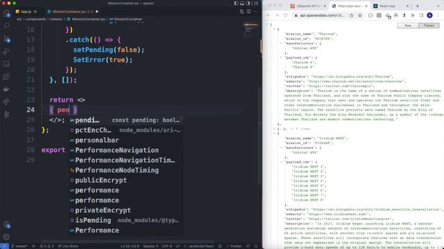Click Live Share in the status bar
Screen dimensions: 444x249
pyautogui.click(x=68, y=246)
